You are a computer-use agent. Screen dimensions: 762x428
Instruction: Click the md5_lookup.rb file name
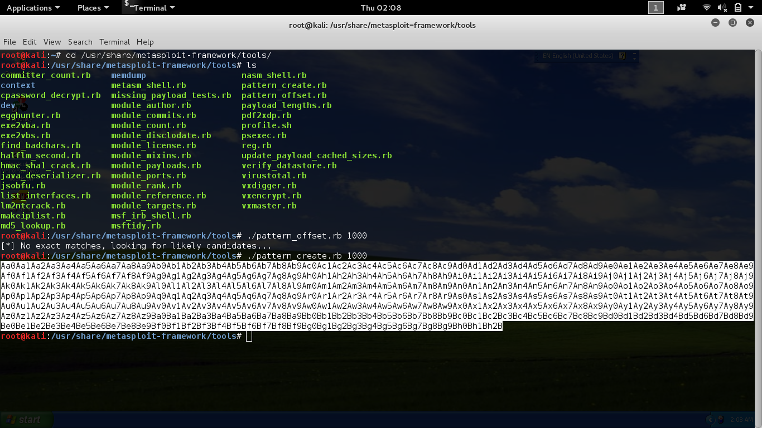pos(33,226)
